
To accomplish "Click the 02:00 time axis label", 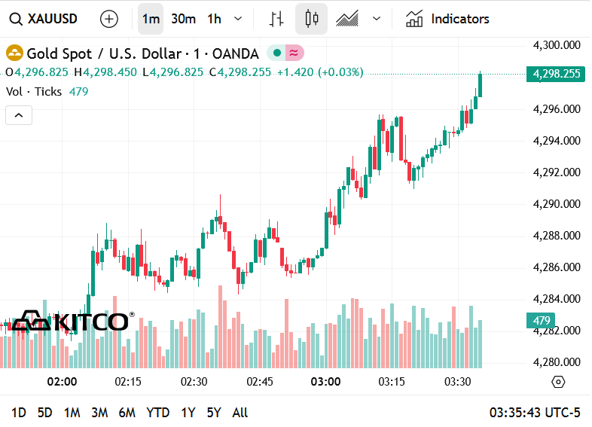I will tap(62, 382).
